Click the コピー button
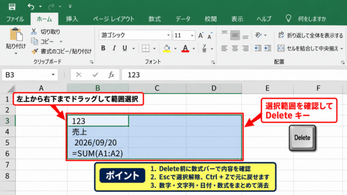The height and width of the screenshot is (195, 347). pyautogui.click(x=42, y=41)
